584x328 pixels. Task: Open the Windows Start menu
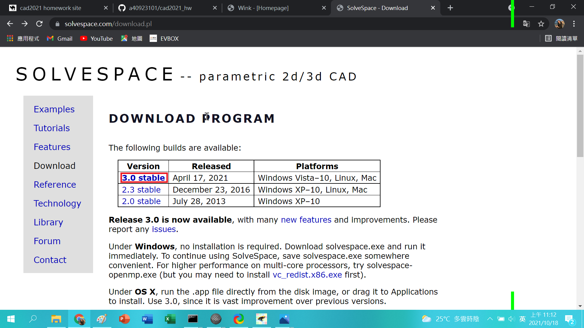click(x=11, y=319)
